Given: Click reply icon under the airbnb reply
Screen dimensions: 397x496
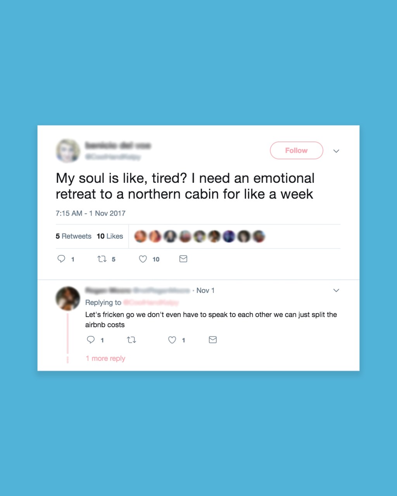Looking at the screenshot, I should pyautogui.click(x=91, y=340).
